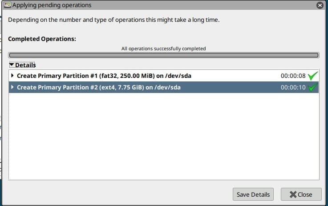Click the completed operations progress bar
The image size is (328, 206).
point(164,56)
